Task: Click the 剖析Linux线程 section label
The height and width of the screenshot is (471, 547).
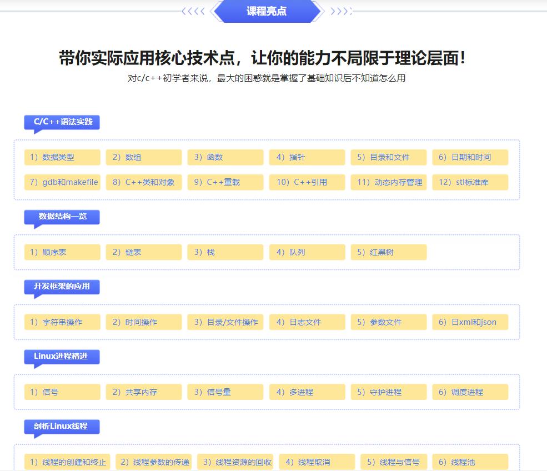Action: tap(61, 426)
